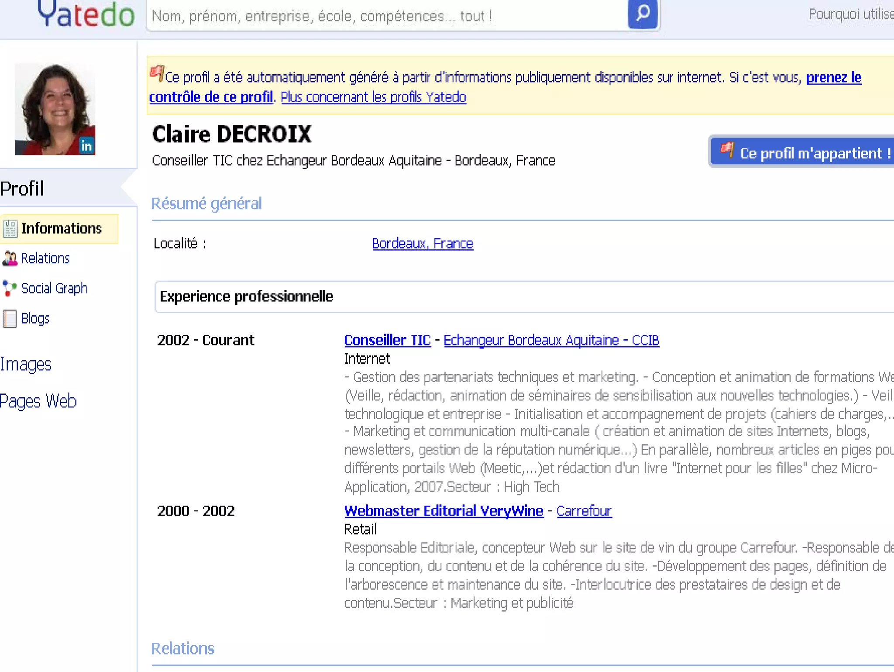Go to the Pages Web section
This screenshot has height=672, width=894.
point(38,401)
